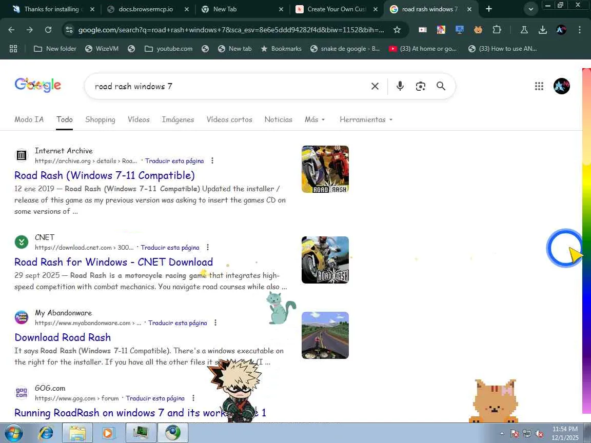Bookmark this page with star icon
The height and width of the screenshot is (443, 591).
397,30
